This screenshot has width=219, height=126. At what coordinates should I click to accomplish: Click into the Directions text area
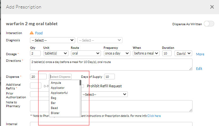click(111, 65)
